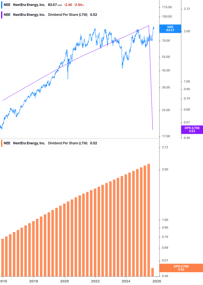
Task: Select the blue NEE price legend swatch
Action: [x=2, y=5]
